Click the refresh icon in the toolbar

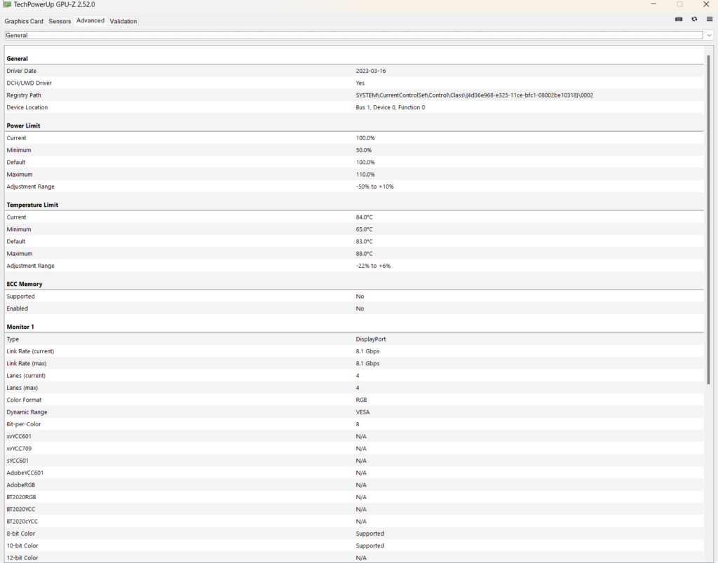point(694,19)
